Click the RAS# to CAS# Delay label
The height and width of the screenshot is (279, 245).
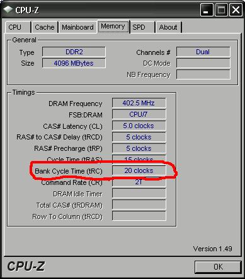59,137
